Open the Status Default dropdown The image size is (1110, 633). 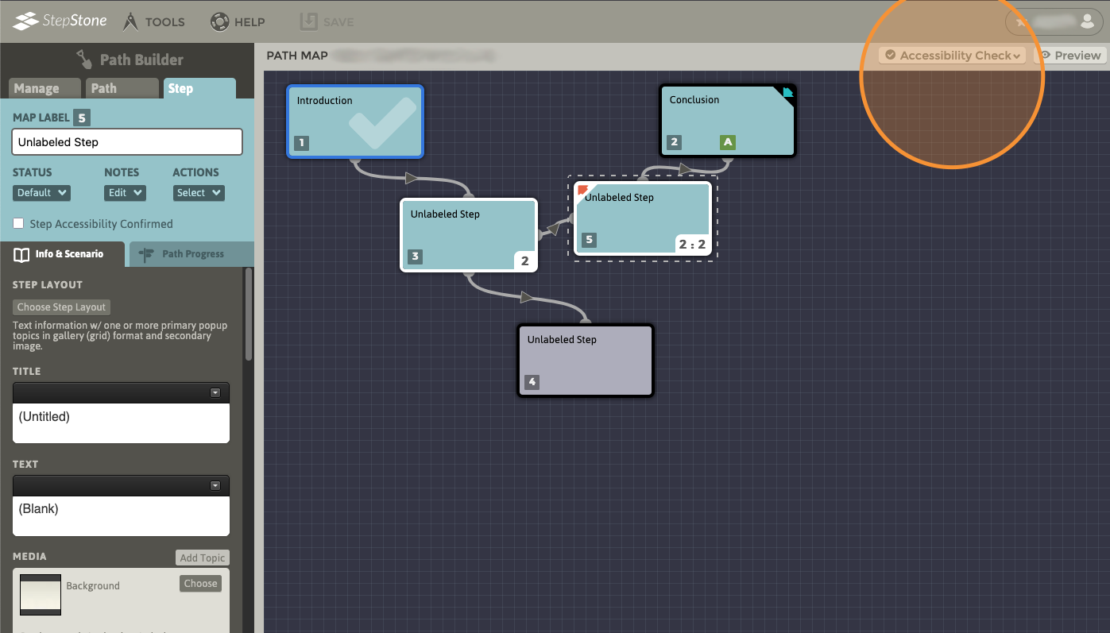41,193
